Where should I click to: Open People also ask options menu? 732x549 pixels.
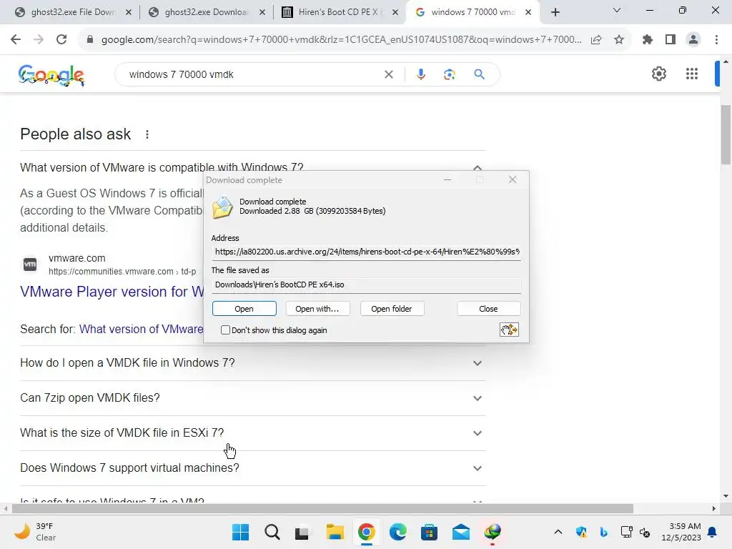(x=147, y=134)
